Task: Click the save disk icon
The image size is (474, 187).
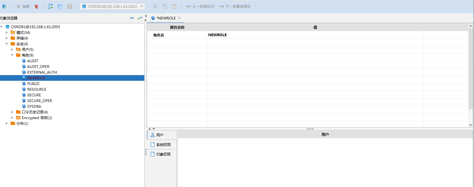Action: [x=69, y=6]
